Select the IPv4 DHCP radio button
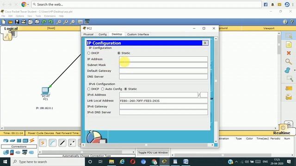This screenshot has width=296, height=166. [89, 53]
